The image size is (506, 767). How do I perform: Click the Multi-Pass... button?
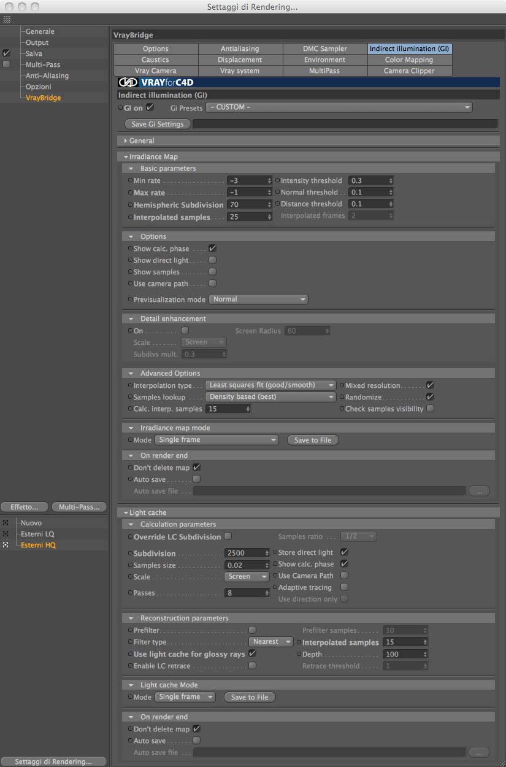tap(80, 507)
